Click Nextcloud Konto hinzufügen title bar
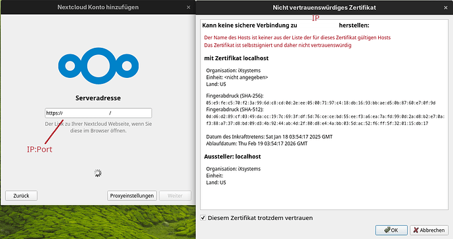The width and height of the screenshot is (453, 239). pyautogui.click(x=98, y=7)
